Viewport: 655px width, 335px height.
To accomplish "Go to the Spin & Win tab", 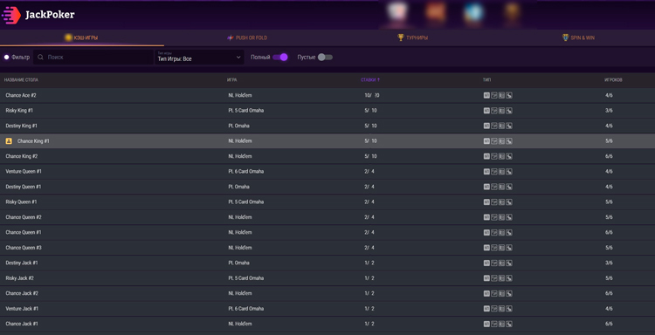I will (x=578, y=38).
